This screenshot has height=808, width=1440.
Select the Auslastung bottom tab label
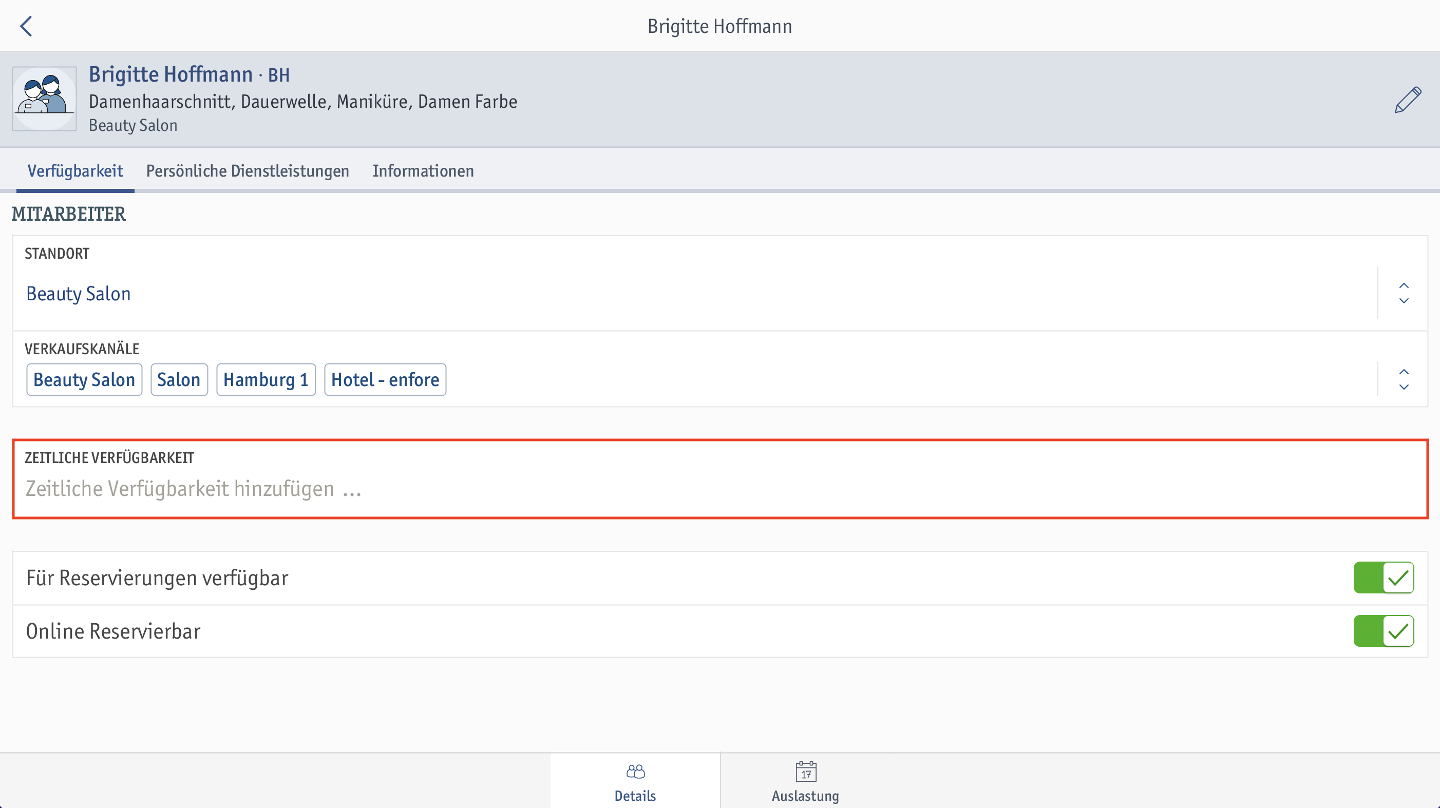(x=806, y=796)
